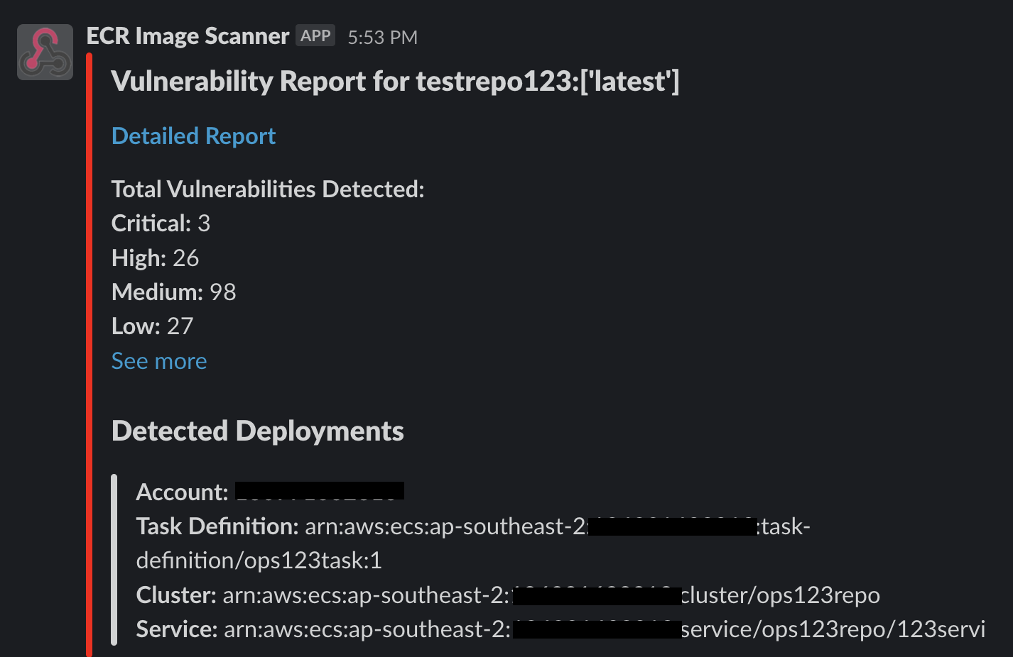This screenshot has height=657, width=1013.
Task: Click the ECR Image Scanner webhook avatar
Action: 45,52
